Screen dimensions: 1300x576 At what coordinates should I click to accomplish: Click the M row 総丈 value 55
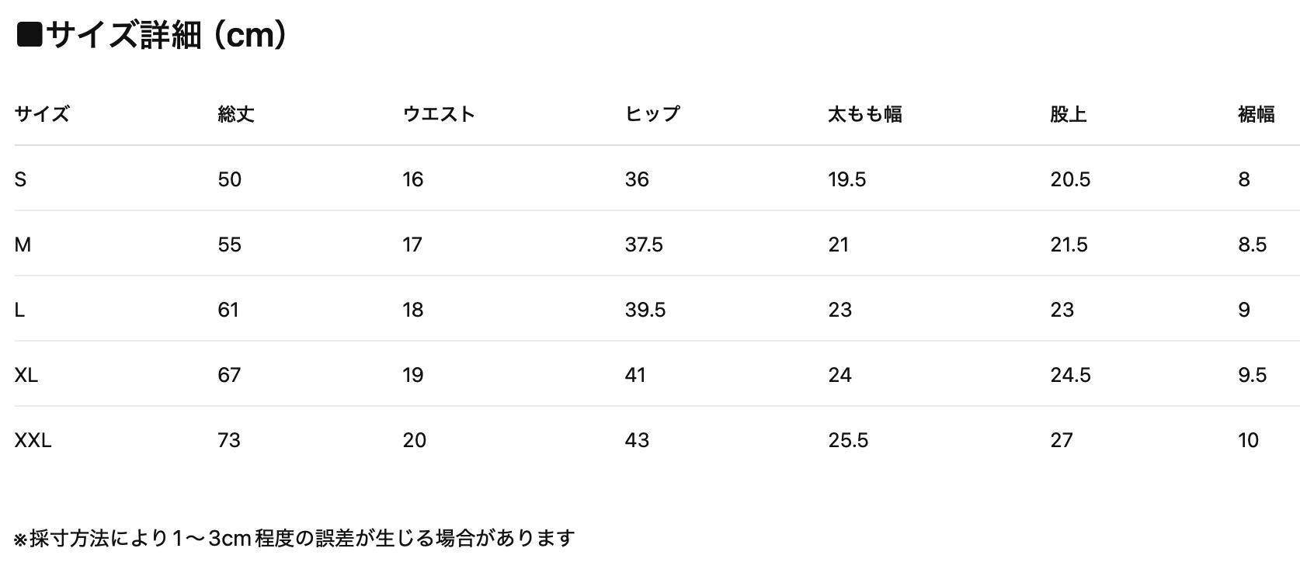point(229,245)
